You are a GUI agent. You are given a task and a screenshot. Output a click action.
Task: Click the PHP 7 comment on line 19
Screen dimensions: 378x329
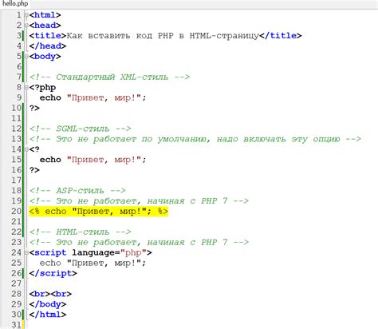coord(139,201)
